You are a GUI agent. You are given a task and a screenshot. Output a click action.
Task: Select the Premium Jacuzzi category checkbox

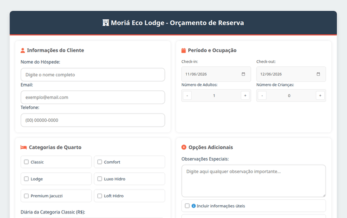click(x=26, y=196)
